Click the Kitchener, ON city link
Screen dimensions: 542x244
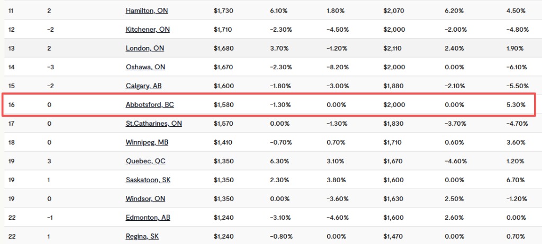(x=148, y=30)
